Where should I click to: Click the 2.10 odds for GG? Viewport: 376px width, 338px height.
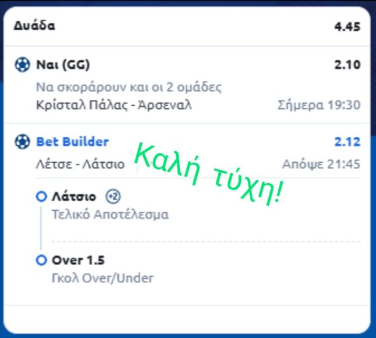(347, 65)
